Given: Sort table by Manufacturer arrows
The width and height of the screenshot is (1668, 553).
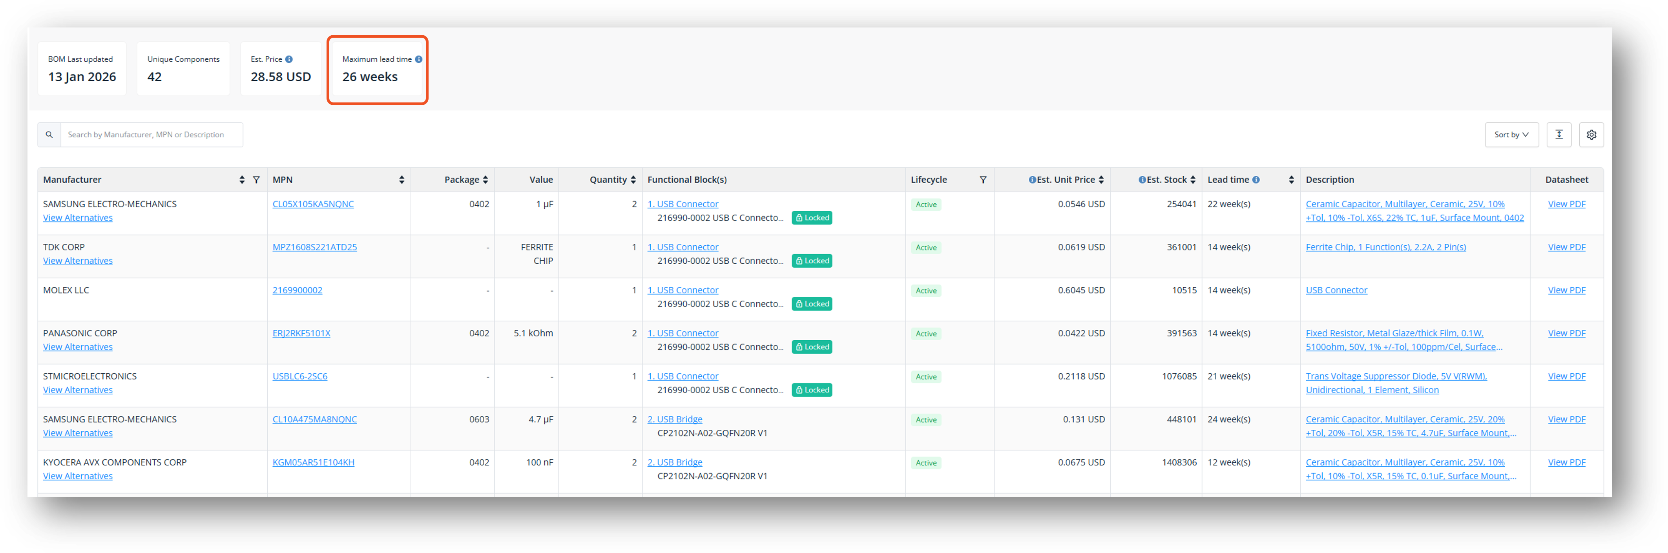Looking at the screenshot, I should tap(241, 180).
